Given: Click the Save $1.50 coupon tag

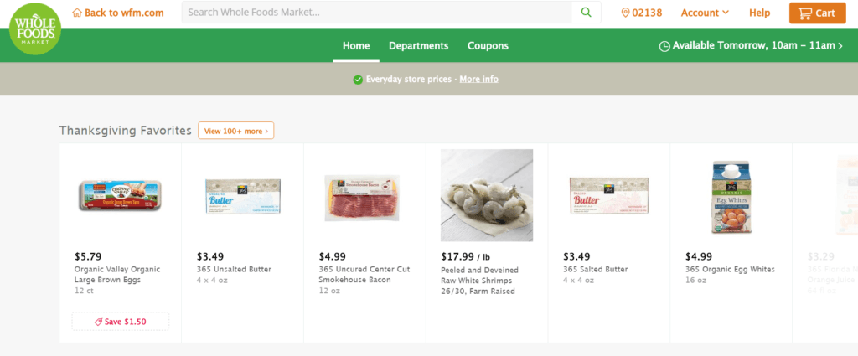Looking at the screenshot, I should point(121,322).
